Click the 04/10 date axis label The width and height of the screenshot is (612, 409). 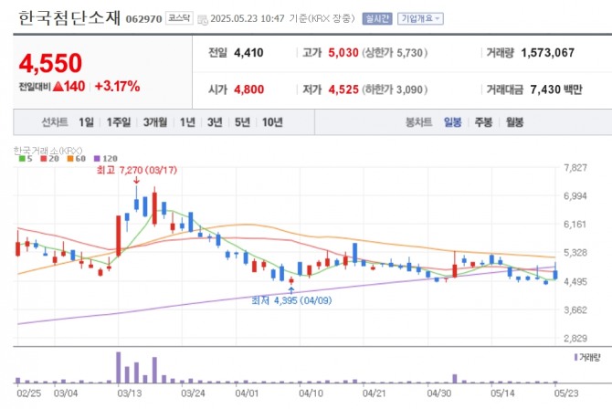coord(311,393)
